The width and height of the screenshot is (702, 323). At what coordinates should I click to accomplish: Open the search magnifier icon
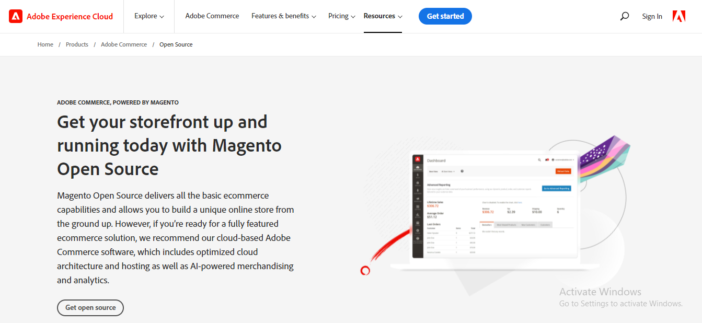624,16
